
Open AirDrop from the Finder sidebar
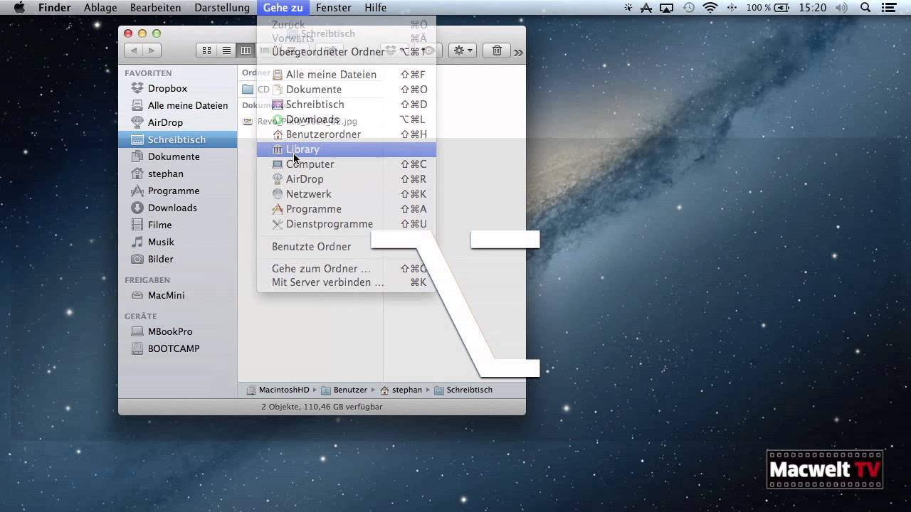[x=165, y=122]
